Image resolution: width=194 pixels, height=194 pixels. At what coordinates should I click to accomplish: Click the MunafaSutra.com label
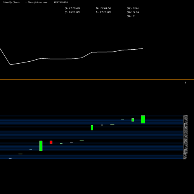(x=38, y=2)
